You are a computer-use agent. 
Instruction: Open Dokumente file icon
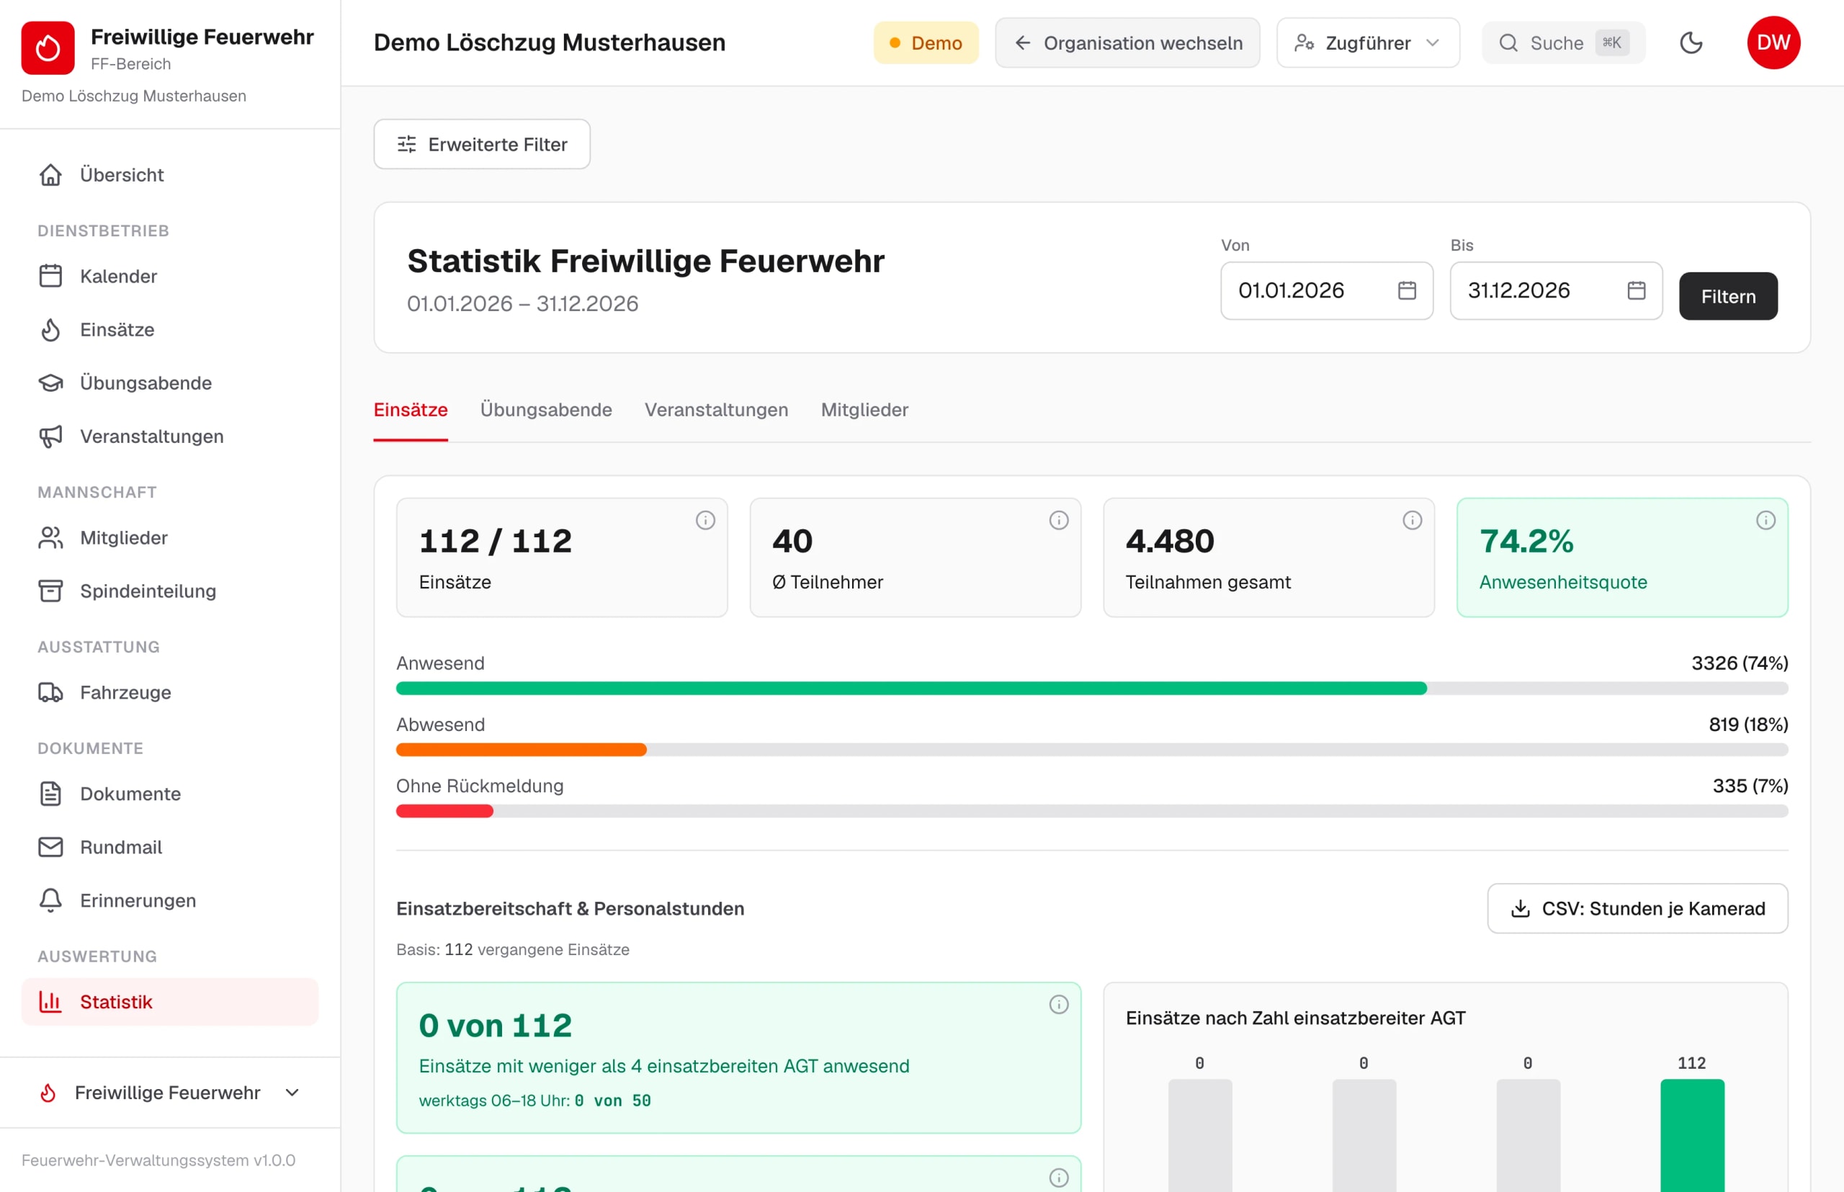click(x=51, y=794)
